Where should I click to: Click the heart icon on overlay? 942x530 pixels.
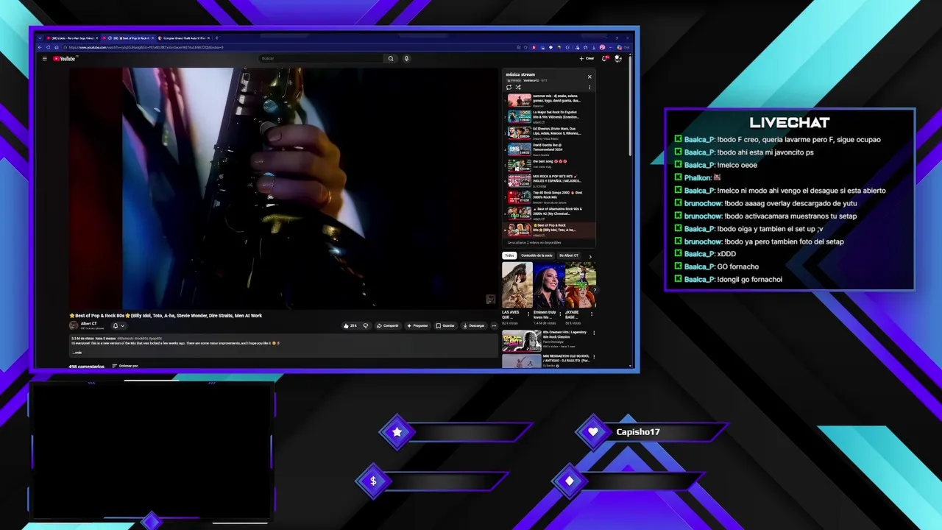593,432
